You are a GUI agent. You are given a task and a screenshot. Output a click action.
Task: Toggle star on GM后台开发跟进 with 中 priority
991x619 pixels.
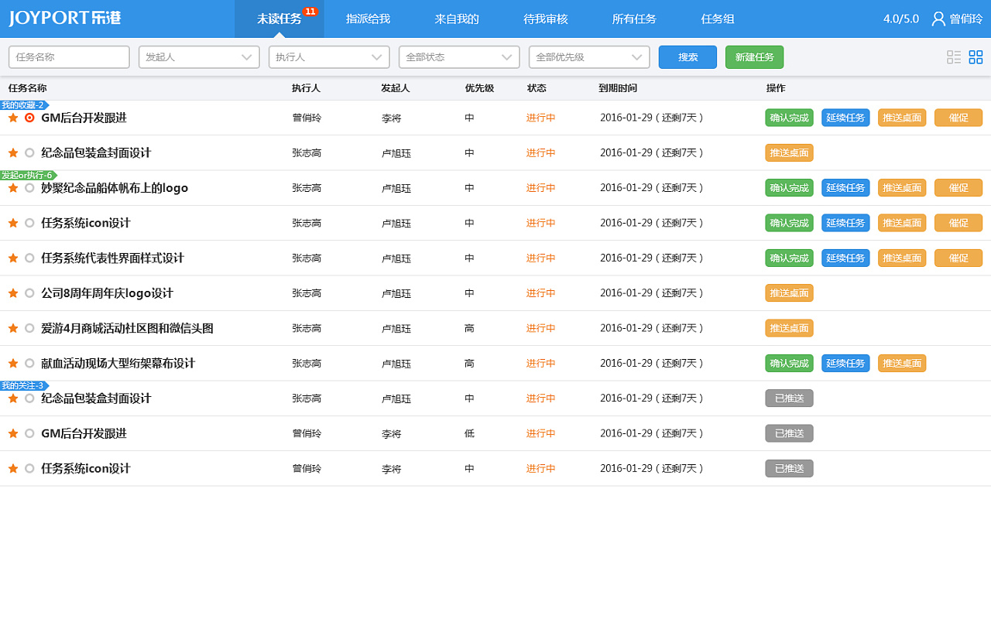[13, 118]
